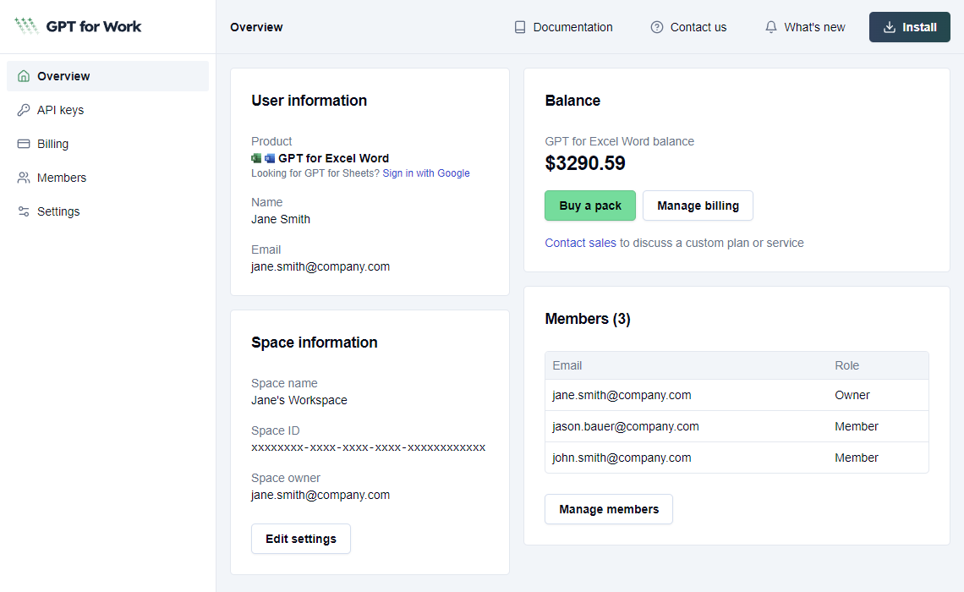Open the Contact us link in header
The width and height of the screenshot is (964, 592).
pyautogui.click(x=688, y=27)
